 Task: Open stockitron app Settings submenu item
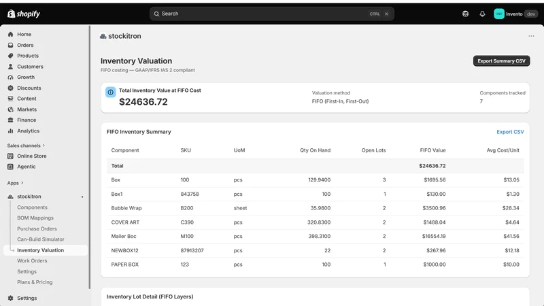point(27,271)
